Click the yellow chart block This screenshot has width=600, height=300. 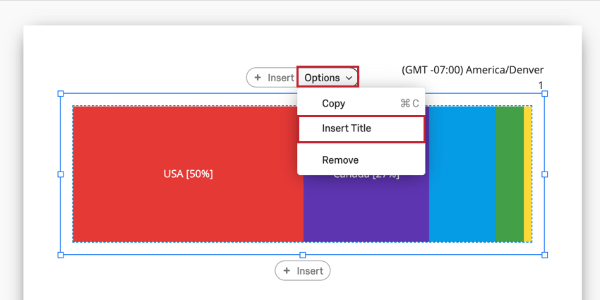click(x=528, y=174)
